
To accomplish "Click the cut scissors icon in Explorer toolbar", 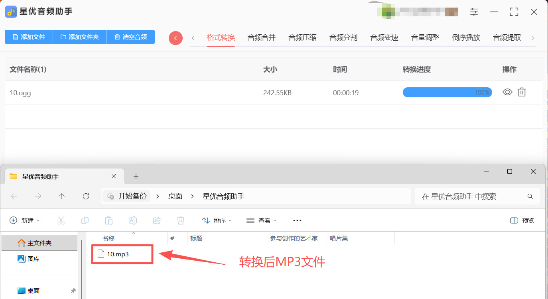I will coord(61,220).
